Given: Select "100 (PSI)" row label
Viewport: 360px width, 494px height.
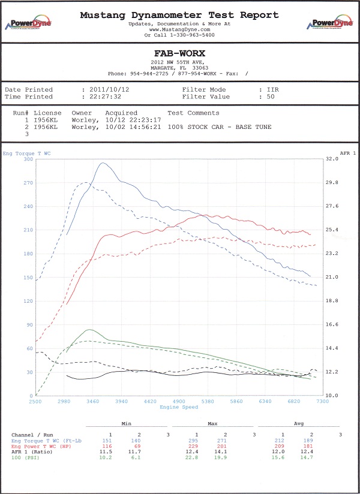Looking at the screenshot, I should (x=26, y=458).
